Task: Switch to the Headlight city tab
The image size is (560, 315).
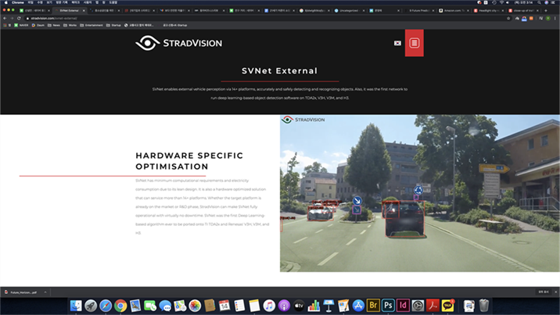Action: pos(489,10)
